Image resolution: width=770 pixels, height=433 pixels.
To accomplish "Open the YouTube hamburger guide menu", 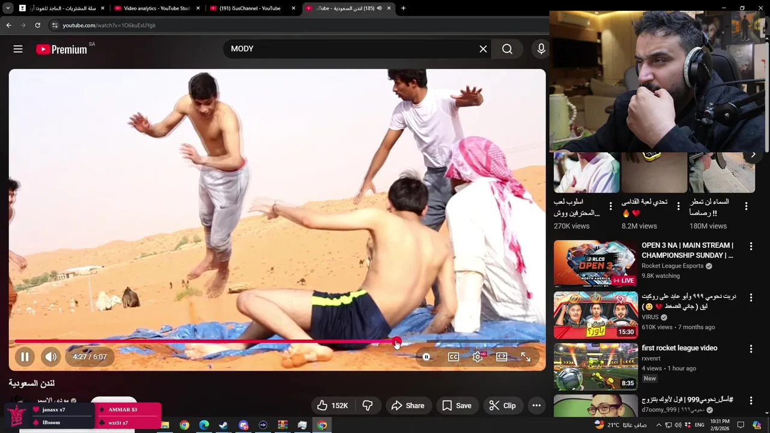I will (x=18, y=49).
